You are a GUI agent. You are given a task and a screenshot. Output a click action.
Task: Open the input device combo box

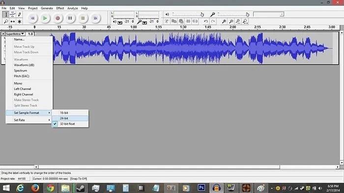[269, 14]
